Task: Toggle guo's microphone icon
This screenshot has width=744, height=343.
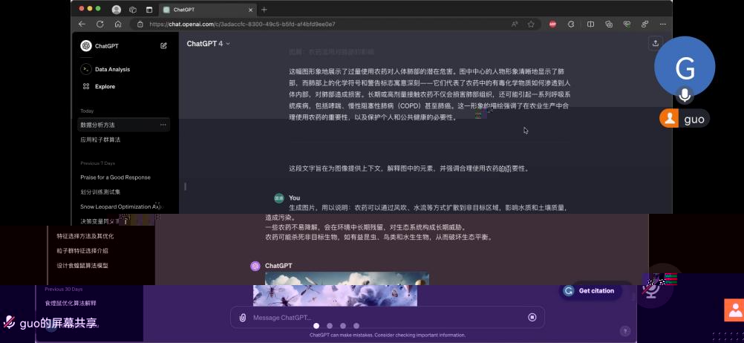Action: [x=685, y=95]
